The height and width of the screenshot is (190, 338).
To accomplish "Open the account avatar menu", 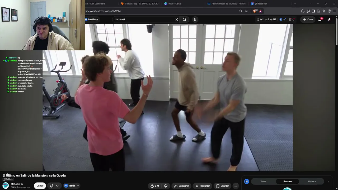I will coord(329,19).
